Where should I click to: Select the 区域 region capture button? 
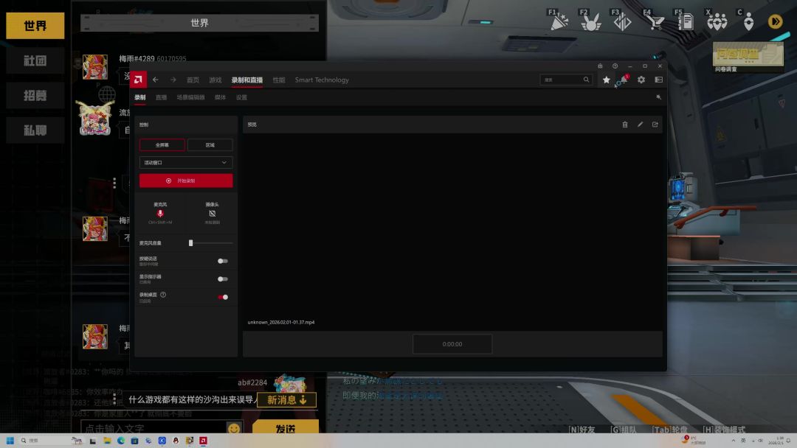(210, 145)
